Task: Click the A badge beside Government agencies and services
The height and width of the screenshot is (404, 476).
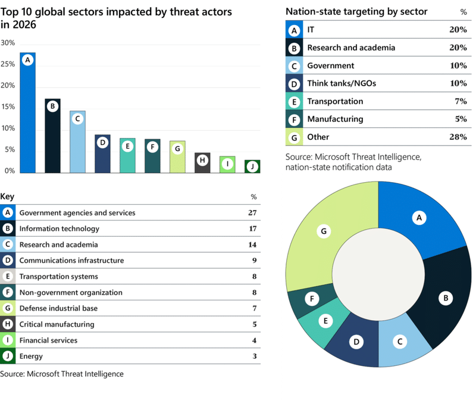Action: pyautogui.click(x=8, y=212)
